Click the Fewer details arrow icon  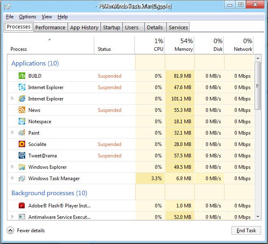[x=10, y=231]
